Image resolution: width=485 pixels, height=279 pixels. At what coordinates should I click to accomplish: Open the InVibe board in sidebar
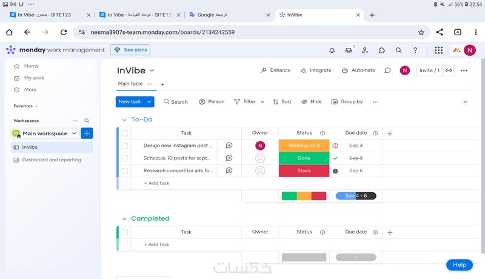coord(52,147)
